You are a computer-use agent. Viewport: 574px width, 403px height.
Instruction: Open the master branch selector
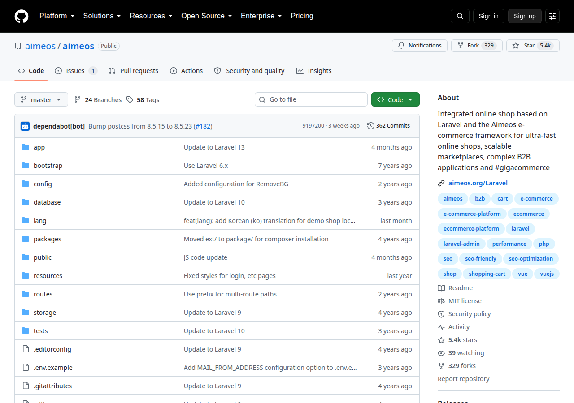pos(41,99)
